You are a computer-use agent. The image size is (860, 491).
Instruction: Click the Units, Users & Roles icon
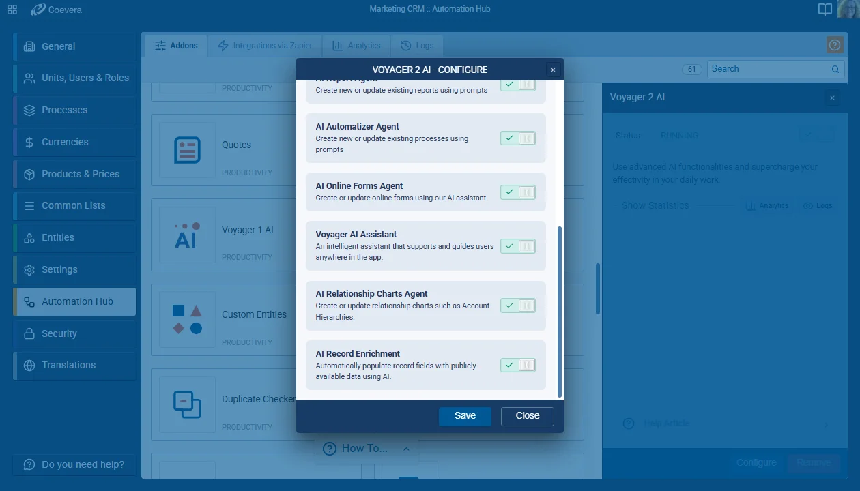point(29,78)
